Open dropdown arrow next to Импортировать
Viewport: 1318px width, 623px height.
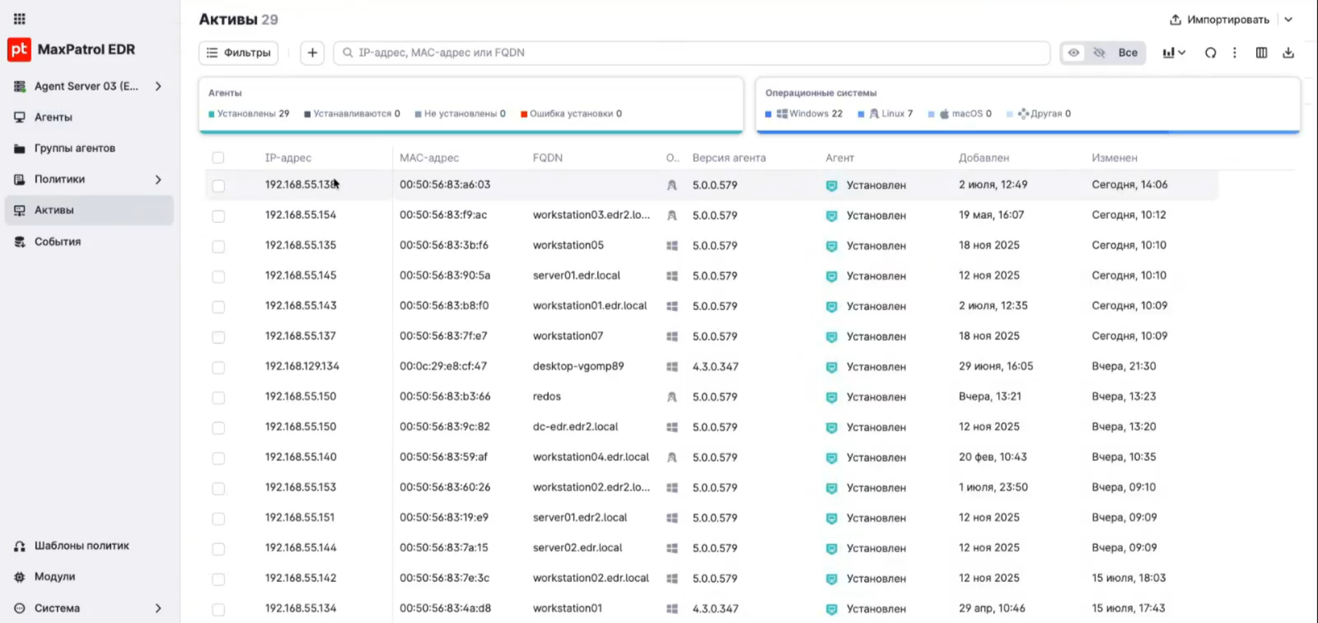(x=1288, y=20)
